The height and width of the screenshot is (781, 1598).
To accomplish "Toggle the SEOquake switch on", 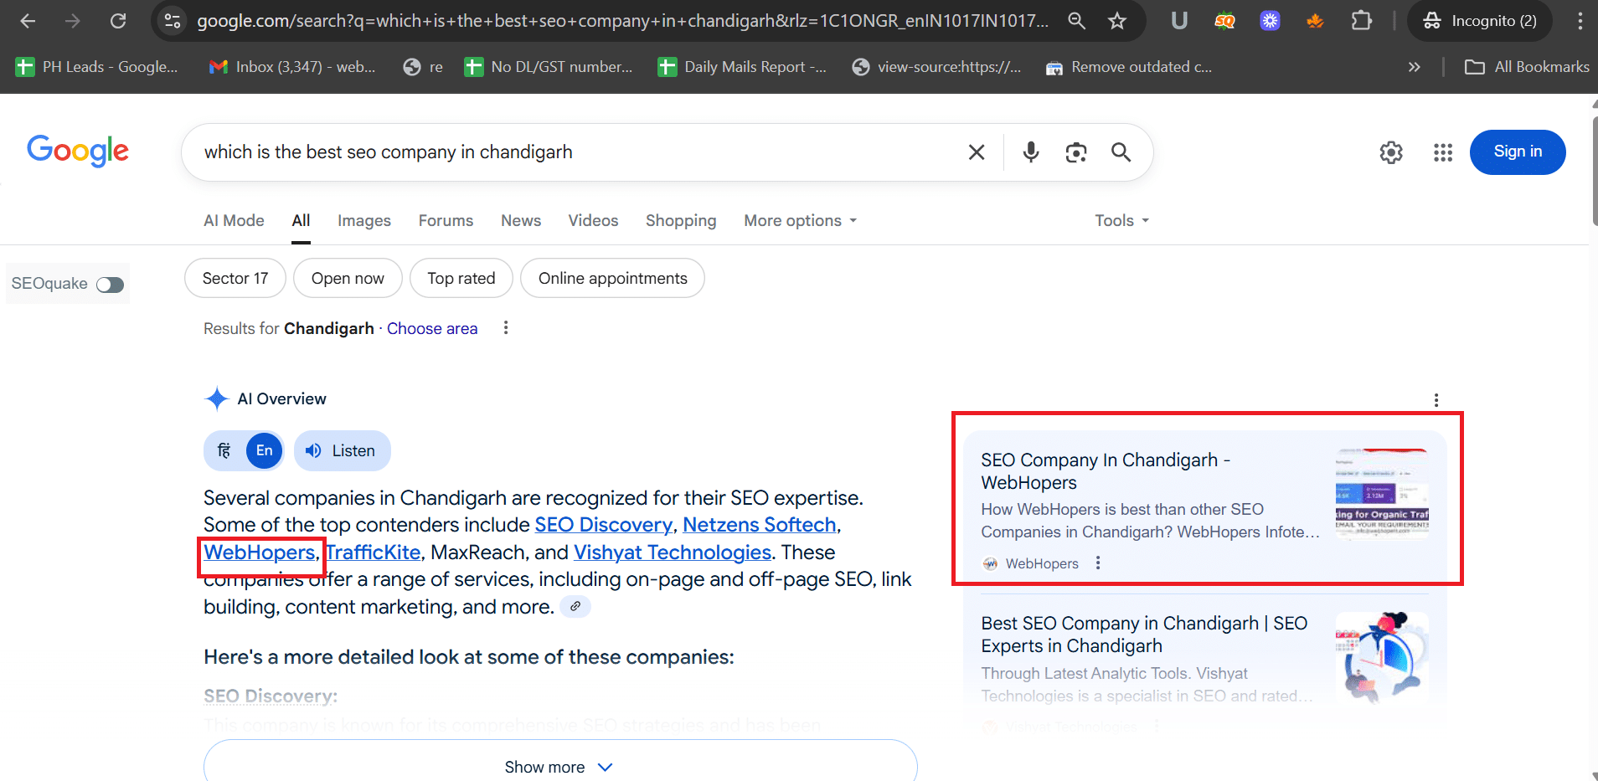I will [110, 285].
